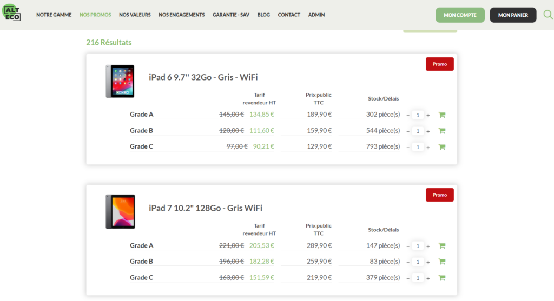554x301 pixels.
Task: Click the 134,85 € promo price
Action: [x=262, y=115]
